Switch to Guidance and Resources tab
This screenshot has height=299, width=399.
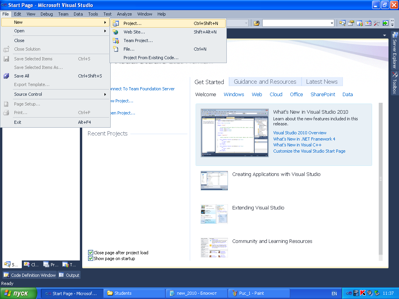point(265,82)
